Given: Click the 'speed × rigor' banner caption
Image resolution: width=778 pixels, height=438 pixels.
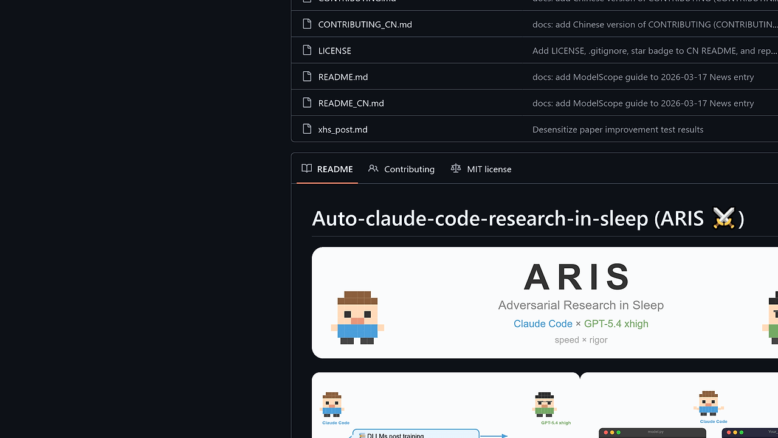Looking at the screenshot, I should pos(580,340).
